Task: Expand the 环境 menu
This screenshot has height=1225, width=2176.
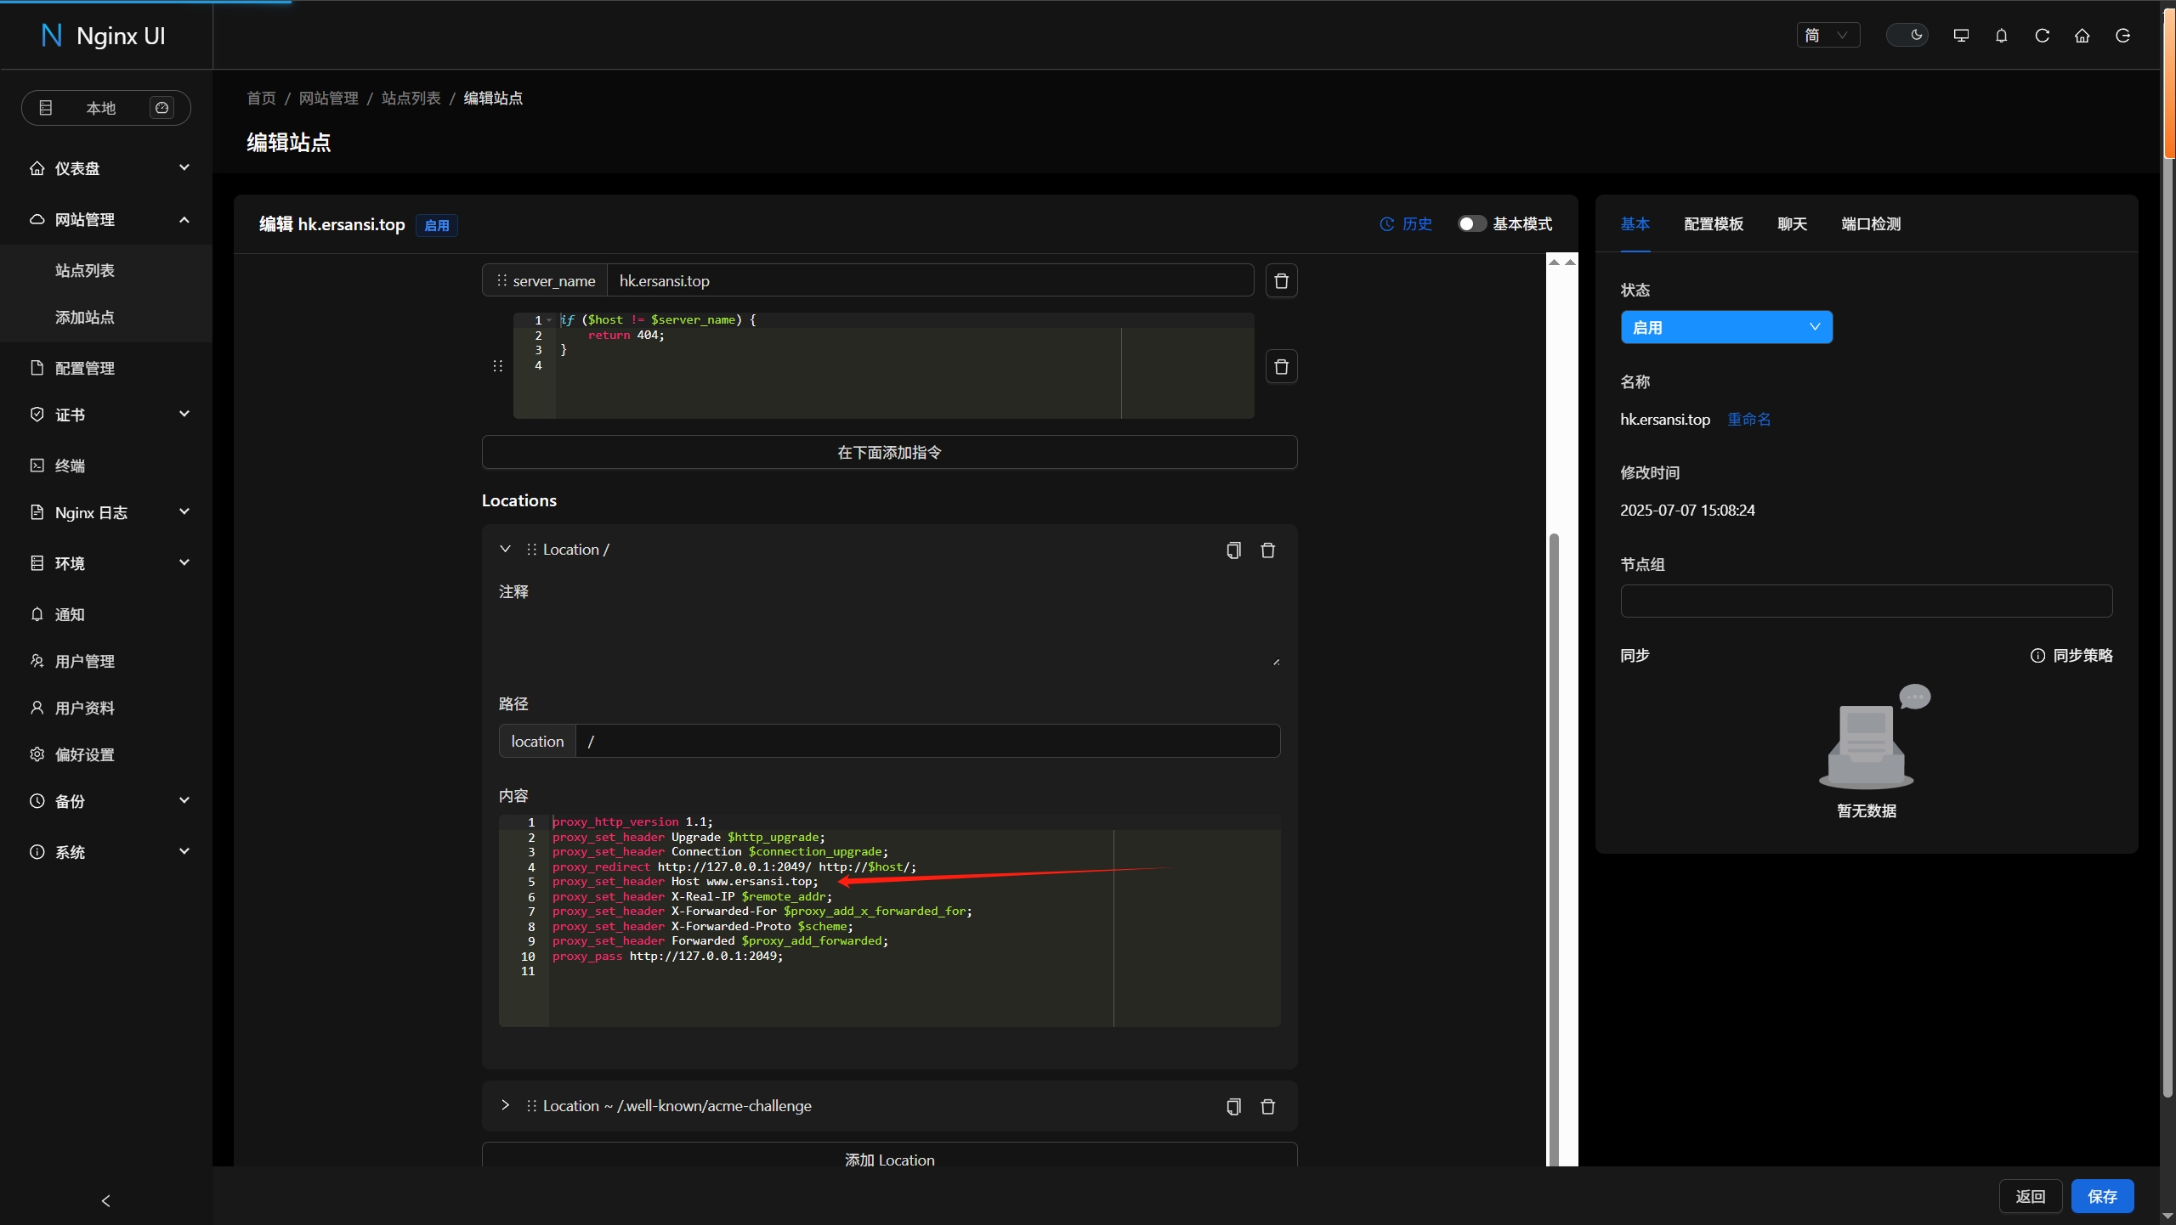Action: point(106,563)
